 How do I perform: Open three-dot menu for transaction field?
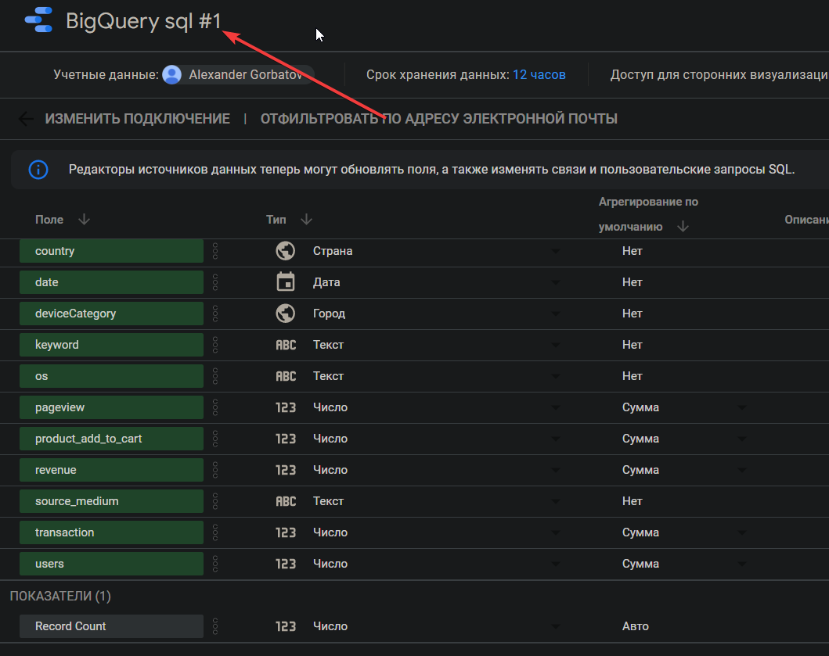click(215, 532)
